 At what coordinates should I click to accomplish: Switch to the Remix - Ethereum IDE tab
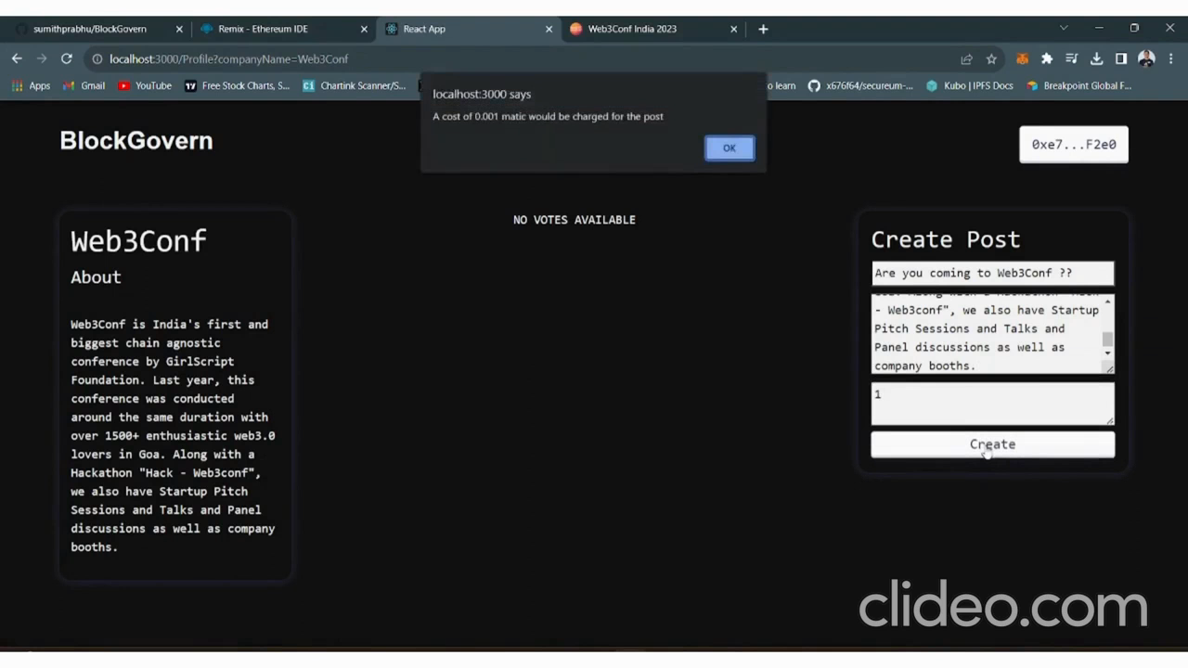click(263, 29)
